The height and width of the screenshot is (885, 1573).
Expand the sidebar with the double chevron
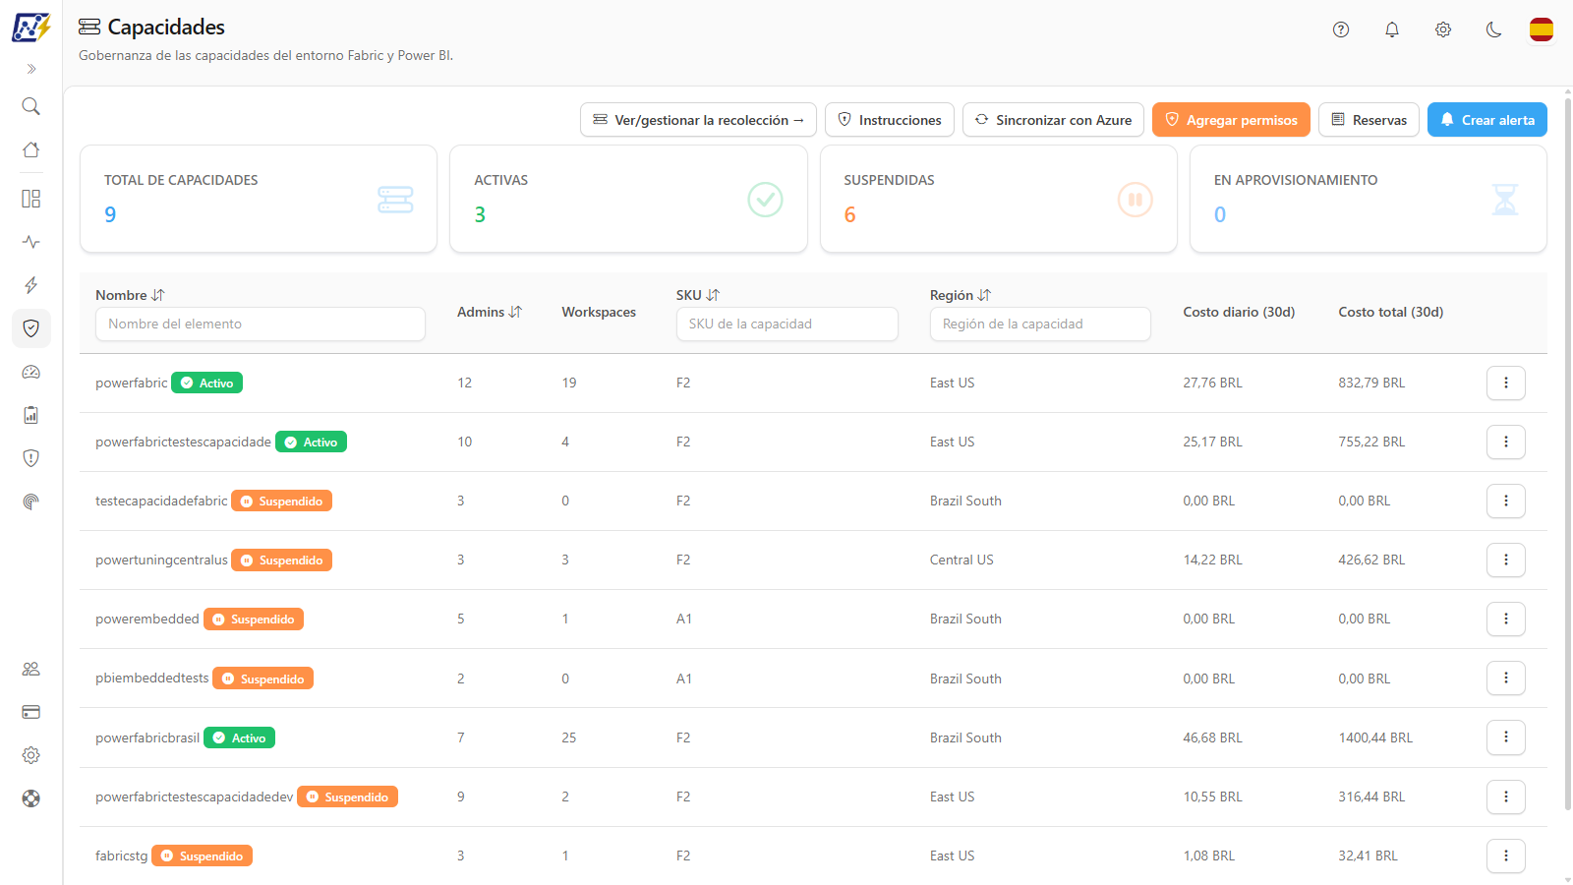(x=31, y=69)
